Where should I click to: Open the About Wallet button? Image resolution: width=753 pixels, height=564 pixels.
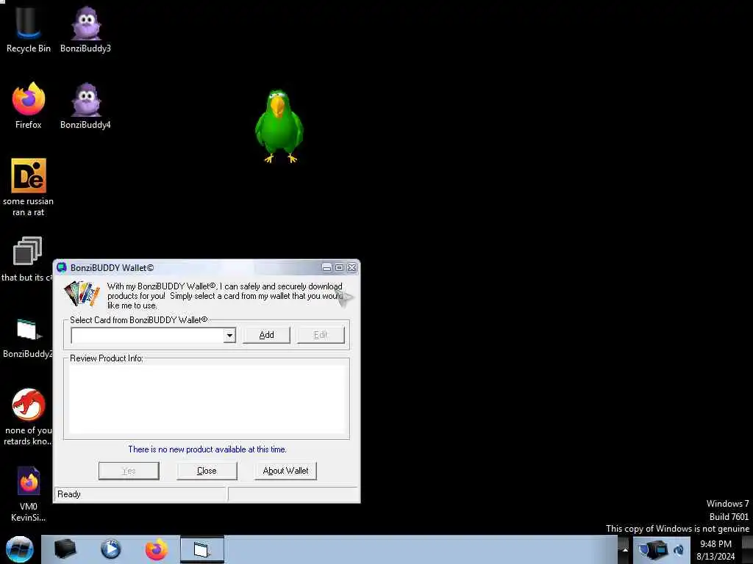[x=286, y=471]
